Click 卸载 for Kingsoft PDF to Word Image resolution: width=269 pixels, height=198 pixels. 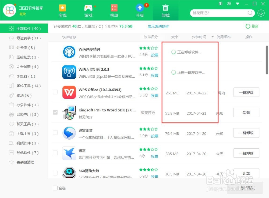(246, 113)
